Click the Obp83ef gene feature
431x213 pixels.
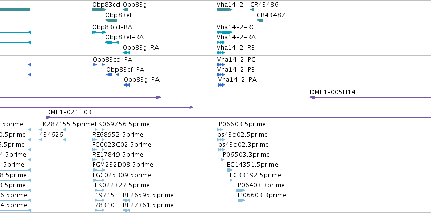(111, 20)
